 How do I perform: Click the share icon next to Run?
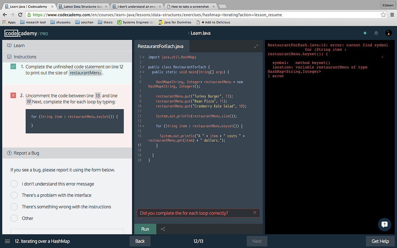click(x=163, y=229)
